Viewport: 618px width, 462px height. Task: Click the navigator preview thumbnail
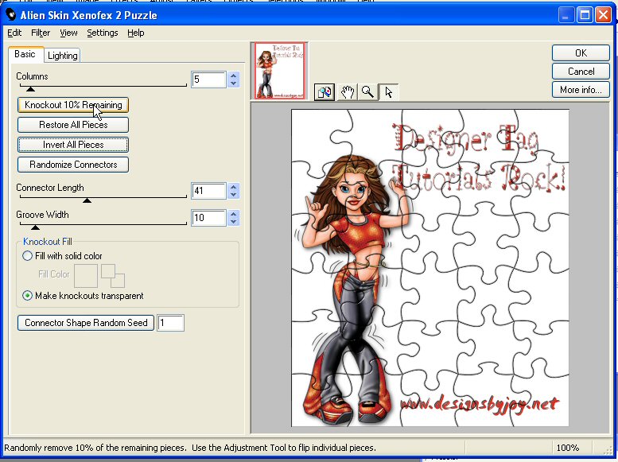point(279,71)
